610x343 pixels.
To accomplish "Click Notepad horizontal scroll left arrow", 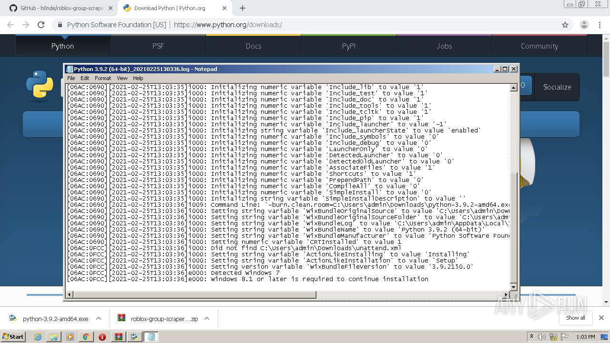I will coord(69,294).
